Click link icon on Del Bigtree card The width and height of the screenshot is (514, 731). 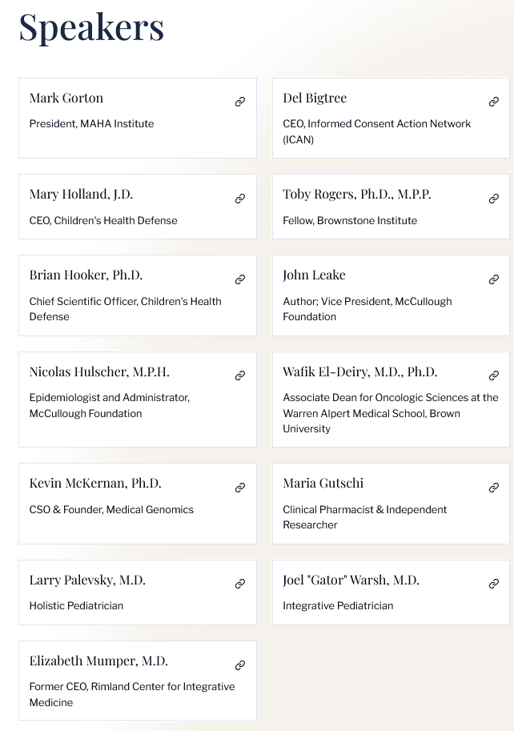coord(493,102)
